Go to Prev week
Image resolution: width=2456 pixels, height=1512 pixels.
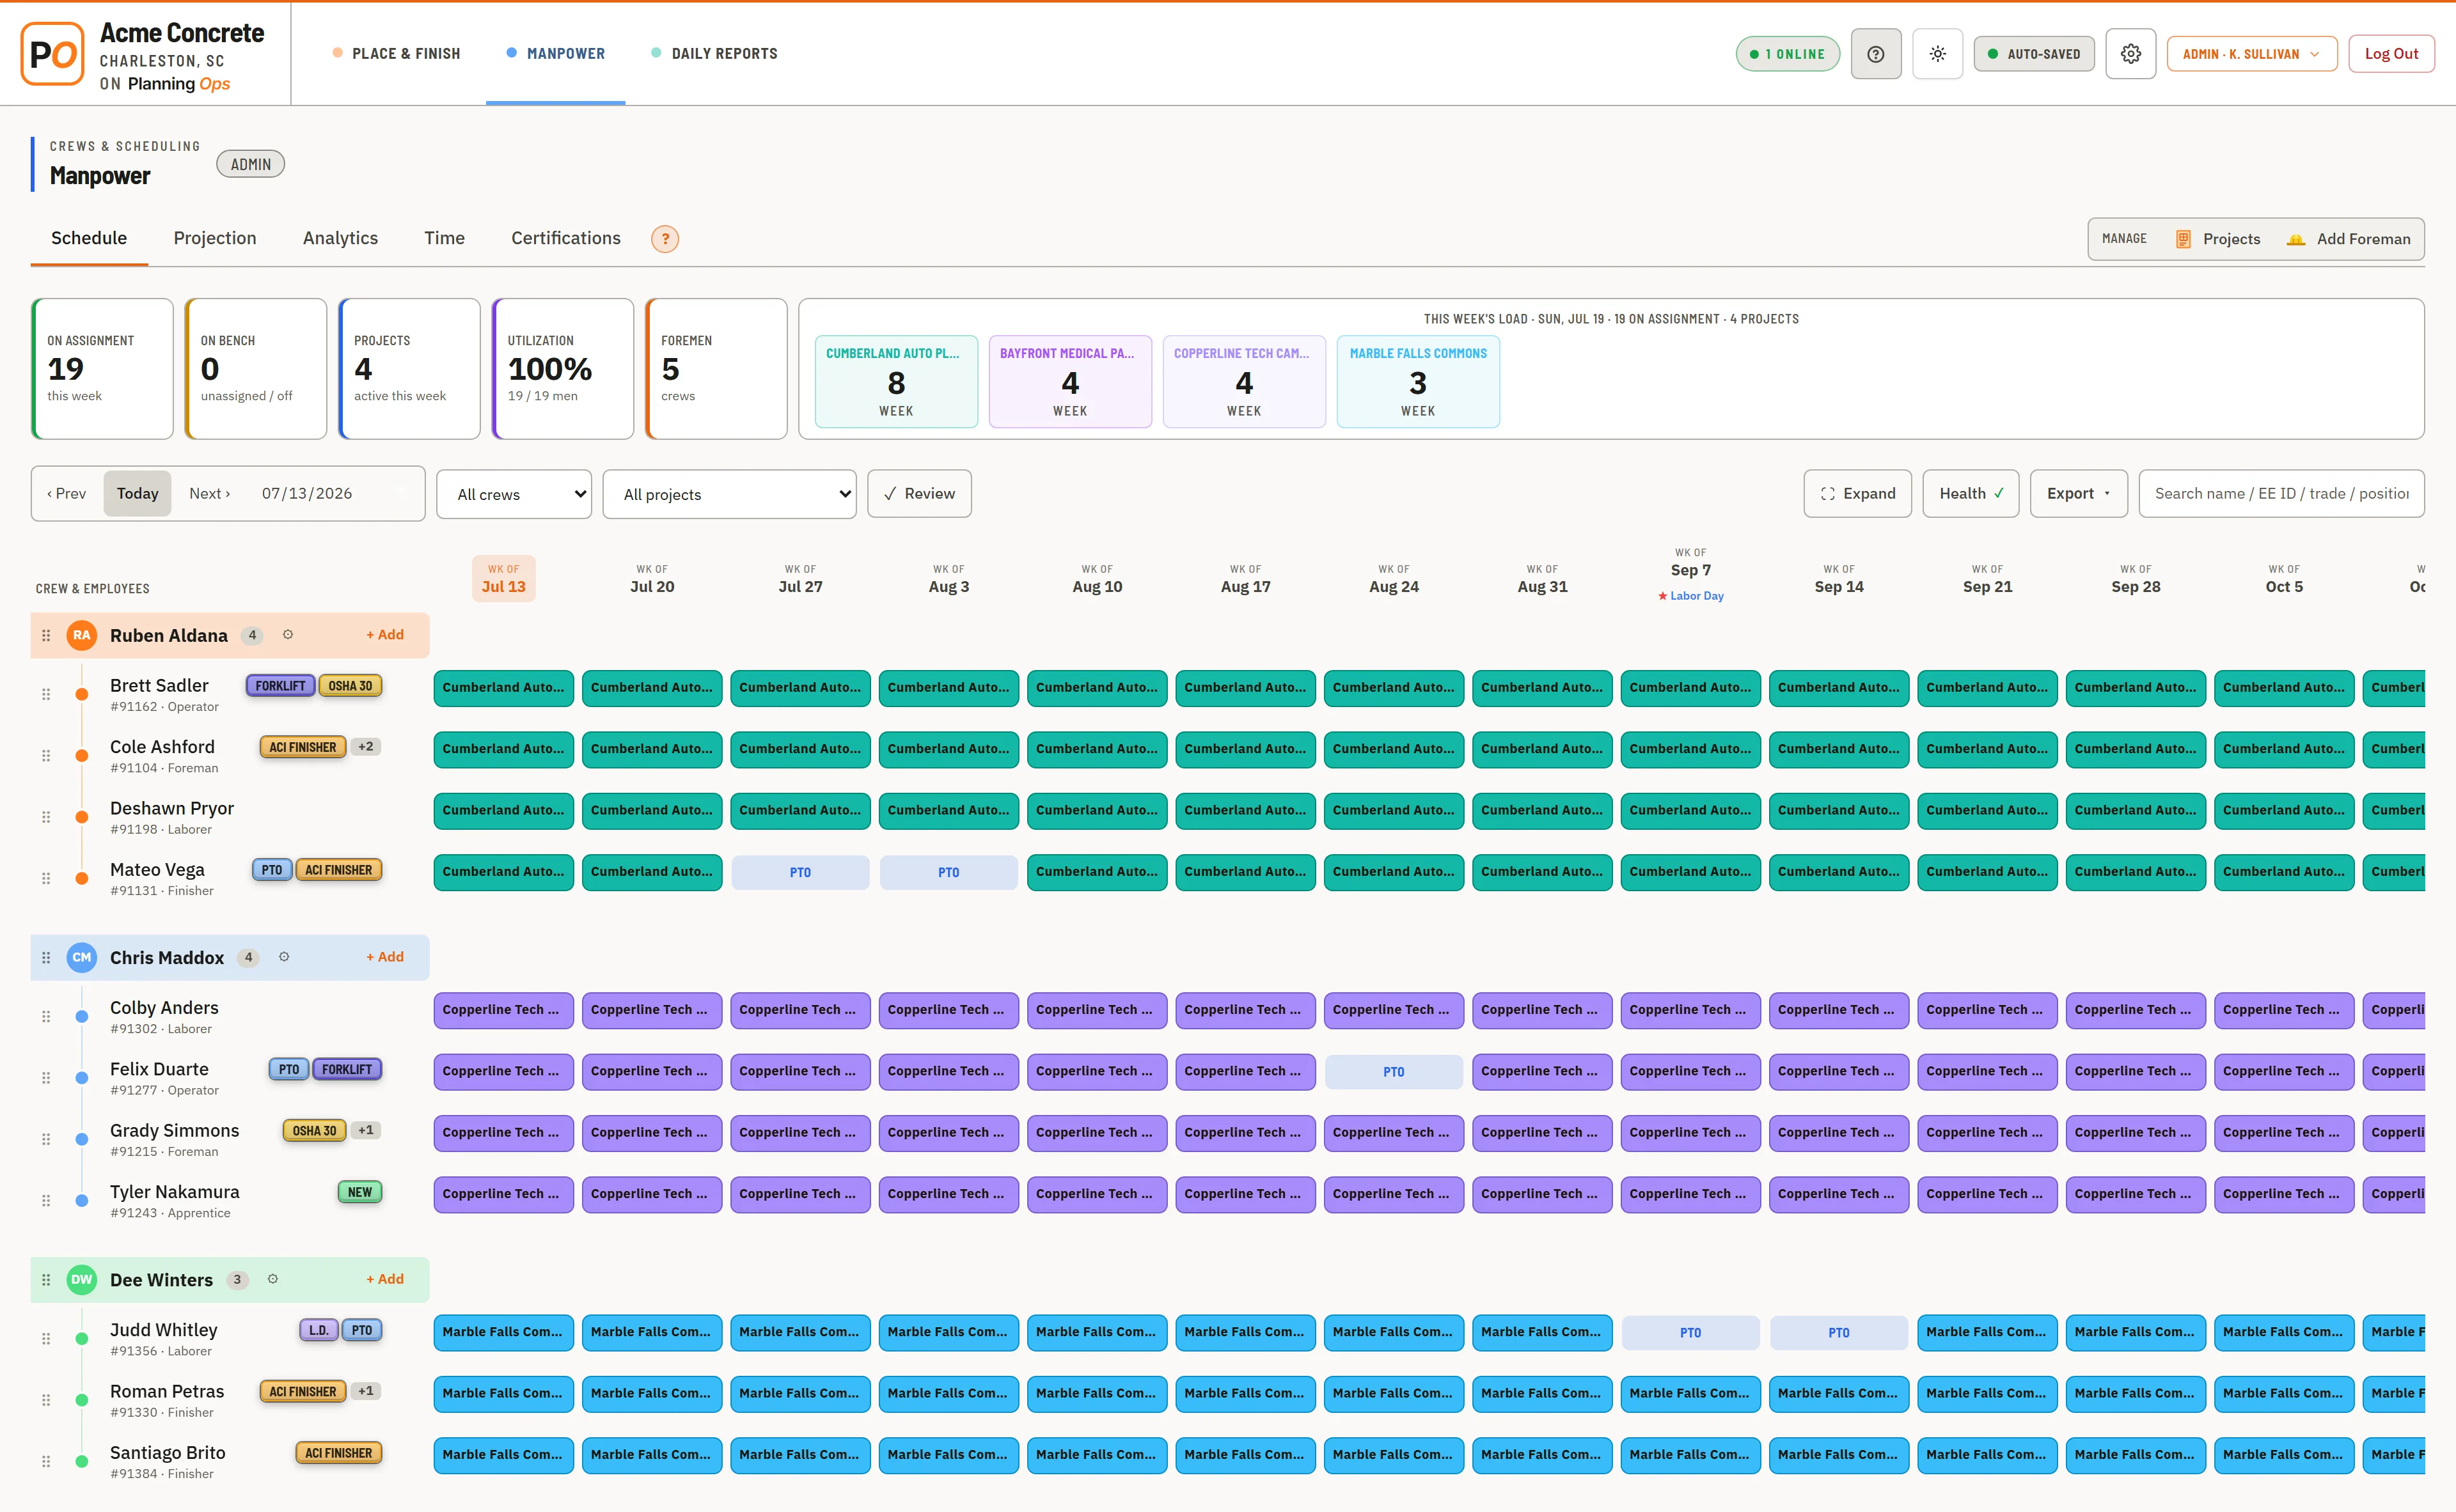tap(67, 494)
